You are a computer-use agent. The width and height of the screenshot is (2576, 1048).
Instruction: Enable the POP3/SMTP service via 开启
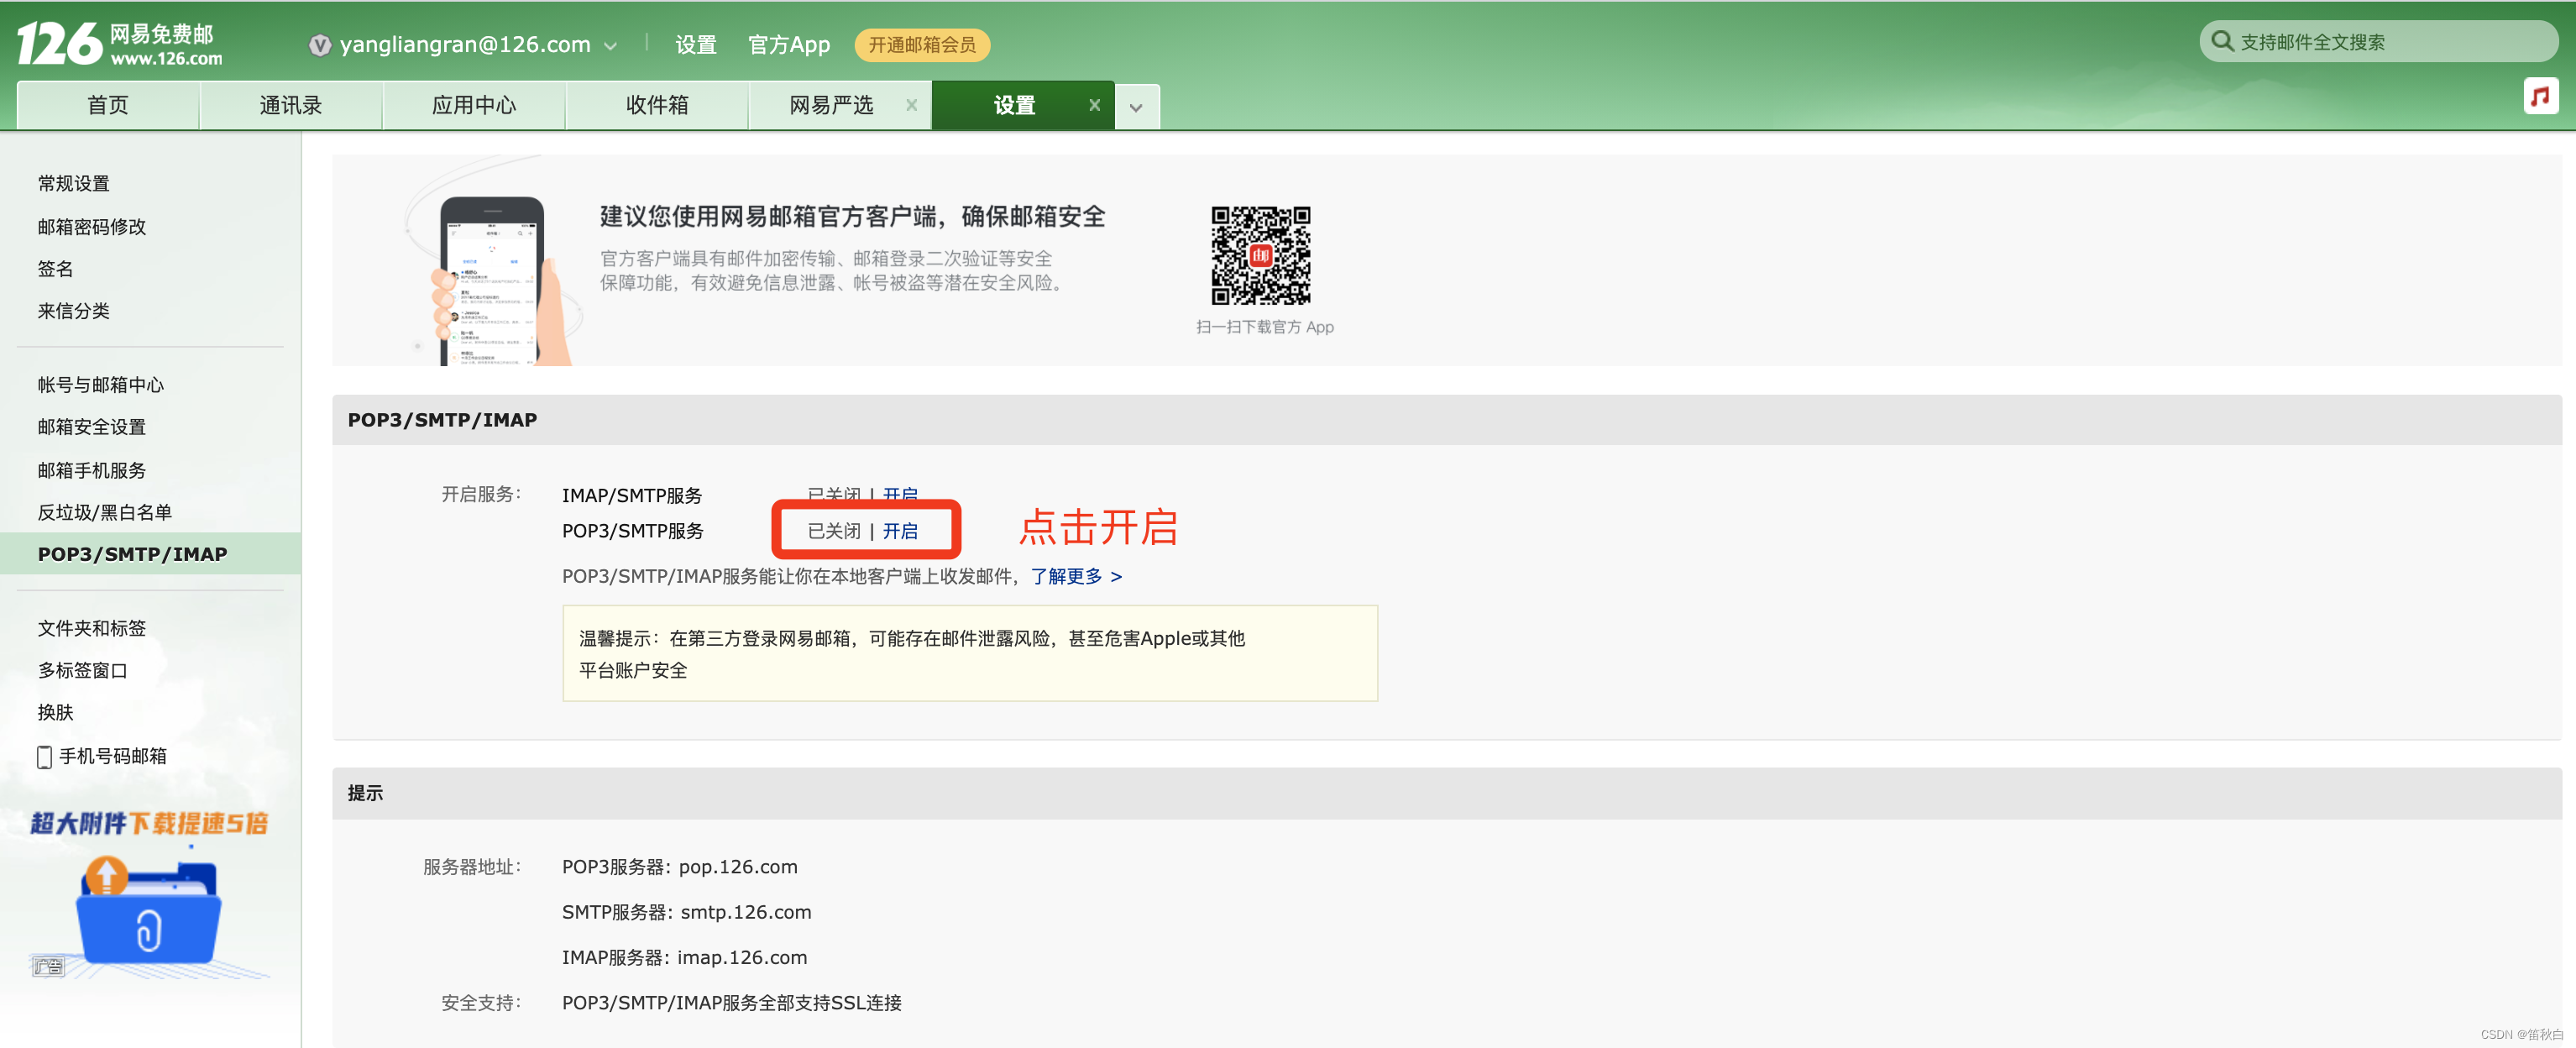pos(900,531)
